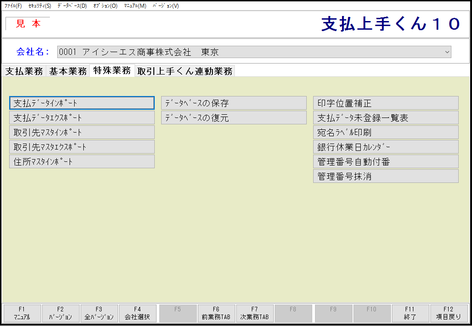The image size is (472, 326).
Task: Run 管理番号自動付番
Action: coord(386,161)
